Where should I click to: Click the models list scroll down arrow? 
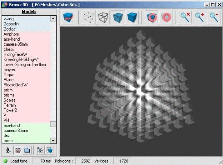(x=53, y=141)
